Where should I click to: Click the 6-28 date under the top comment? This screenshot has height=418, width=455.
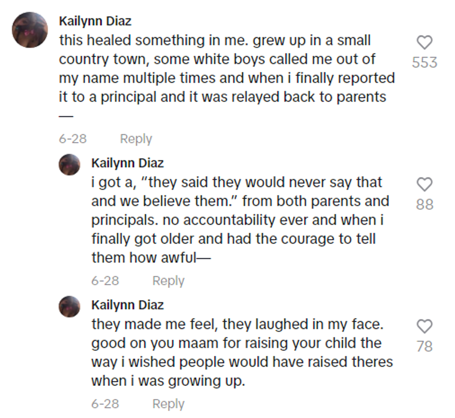tap(72, 139)
